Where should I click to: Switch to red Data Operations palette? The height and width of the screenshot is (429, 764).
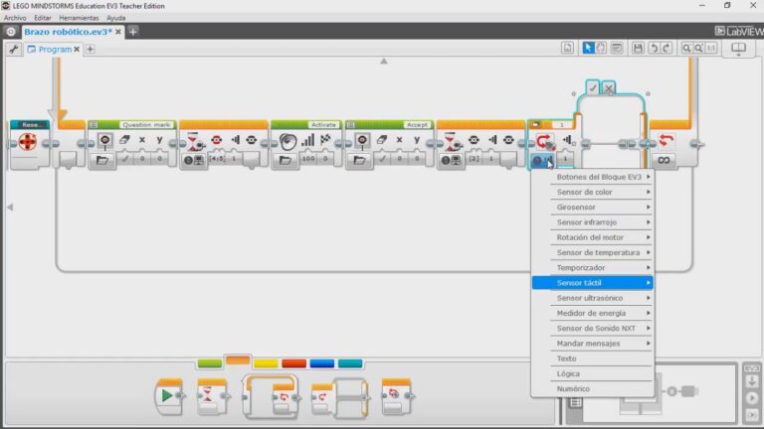point(293,363)
